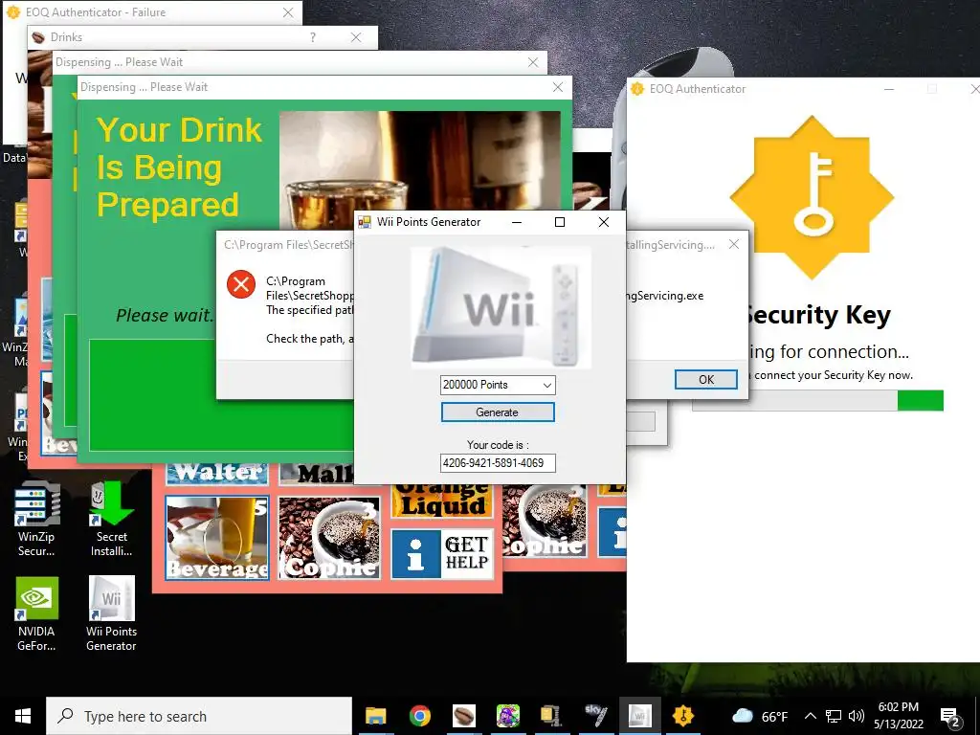Open the NVIDIA GeFor... desktop shortcut

point(36,614)
